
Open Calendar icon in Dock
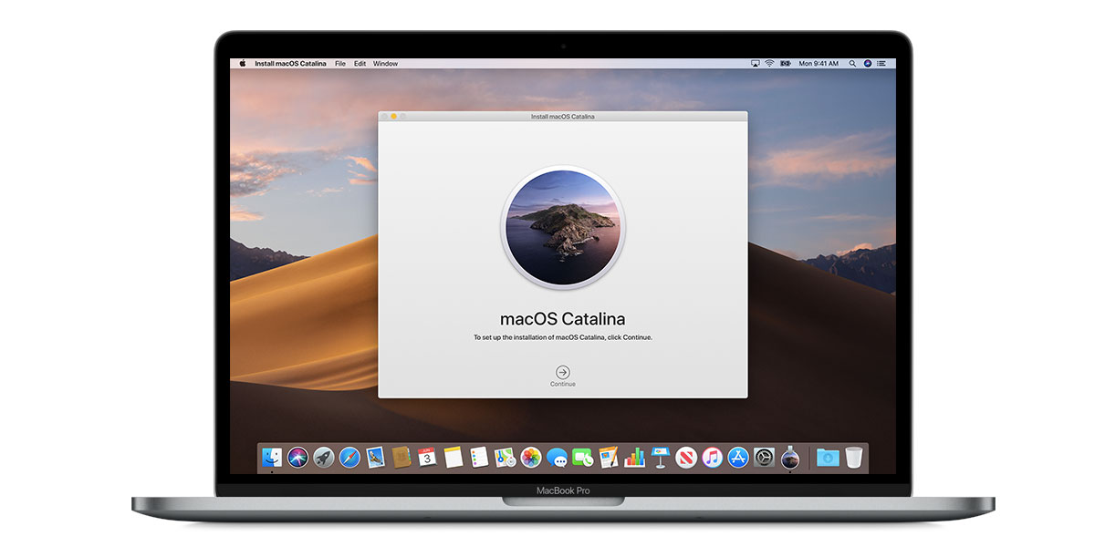pyautogui.click(x=427, y=457)
